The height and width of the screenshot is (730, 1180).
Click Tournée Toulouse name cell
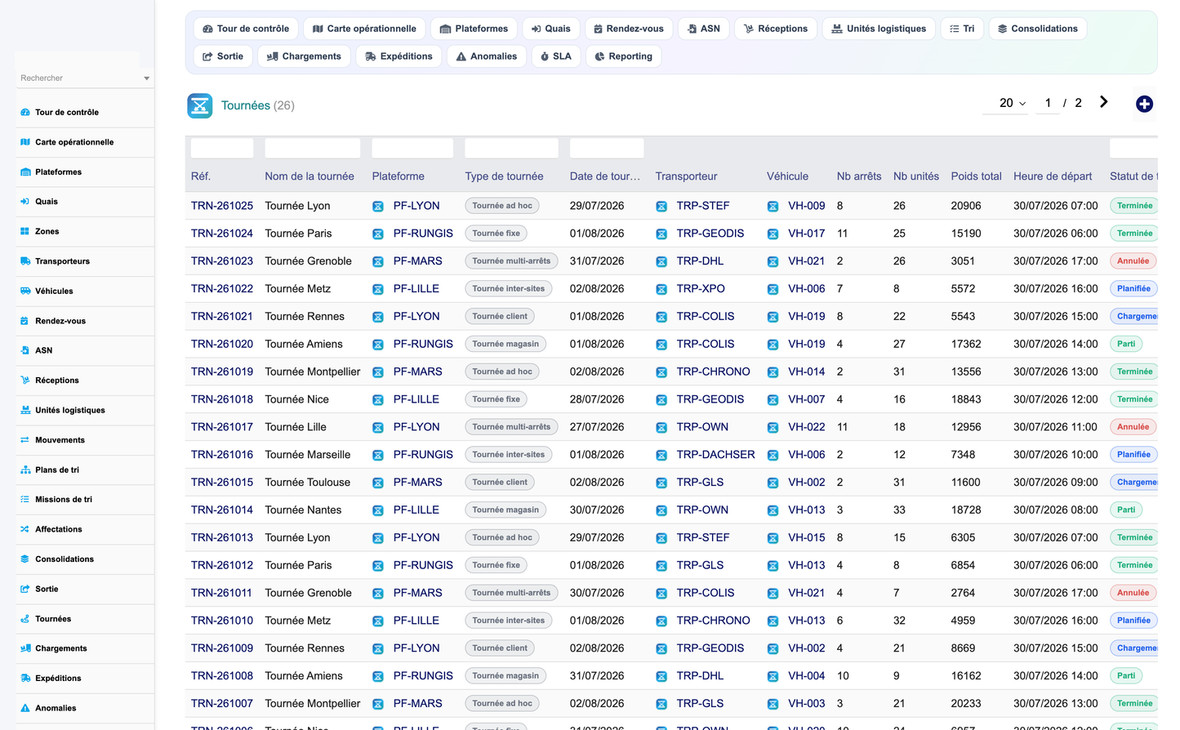[x=307, y=483]
